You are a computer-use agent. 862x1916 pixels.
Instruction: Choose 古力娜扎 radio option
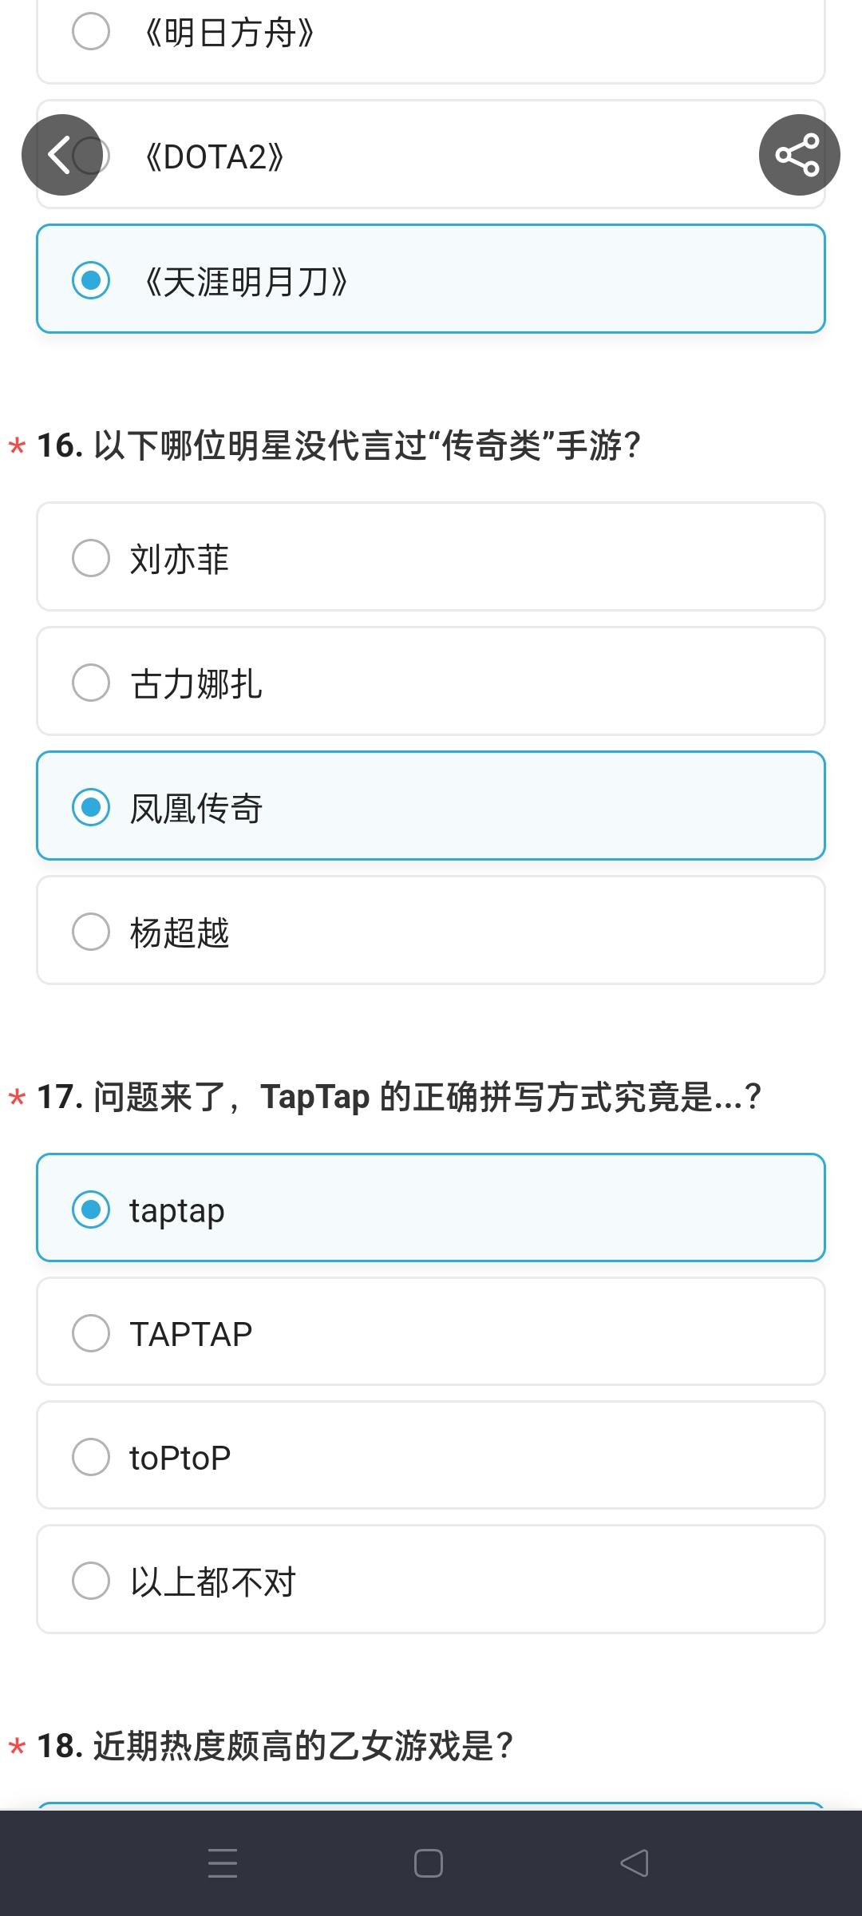click(x=430, y=682)
